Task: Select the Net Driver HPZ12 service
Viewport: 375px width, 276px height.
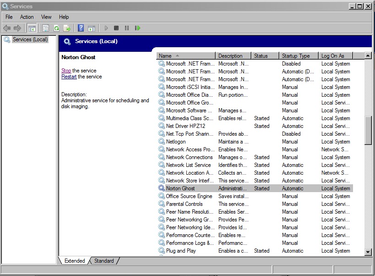Action: 255,126
